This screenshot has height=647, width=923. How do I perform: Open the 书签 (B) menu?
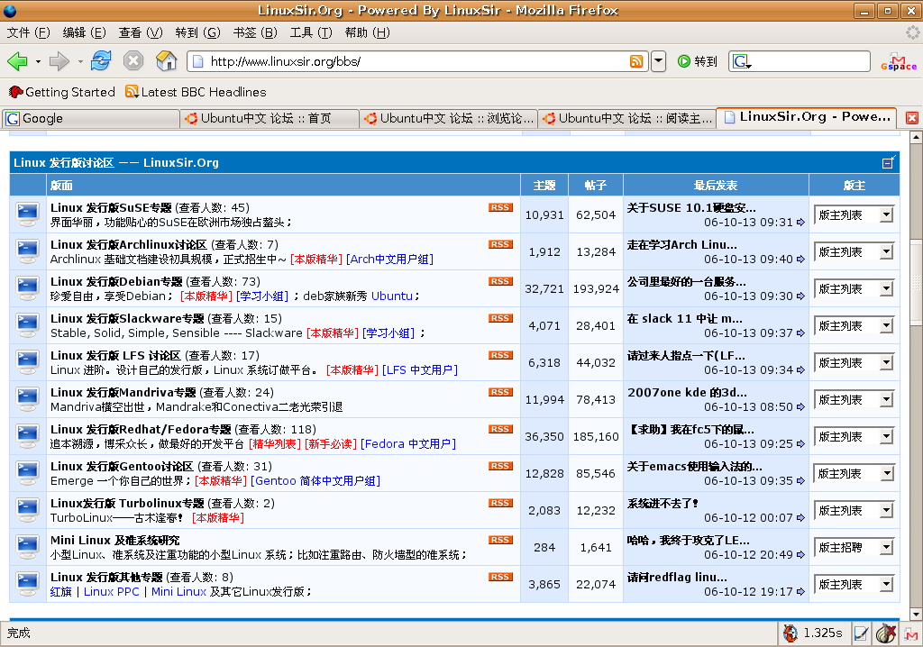pos(255,33)
